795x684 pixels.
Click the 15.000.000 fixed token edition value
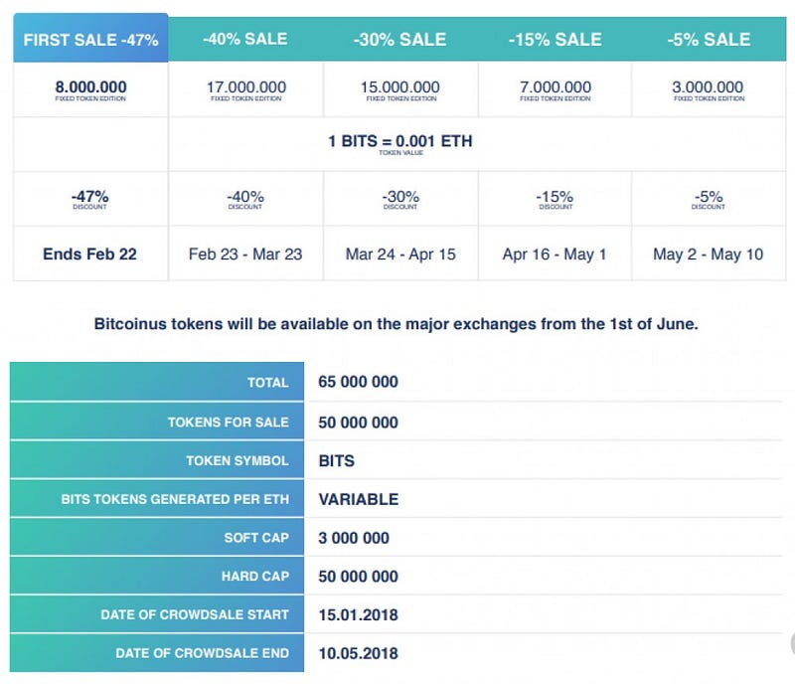400,89
